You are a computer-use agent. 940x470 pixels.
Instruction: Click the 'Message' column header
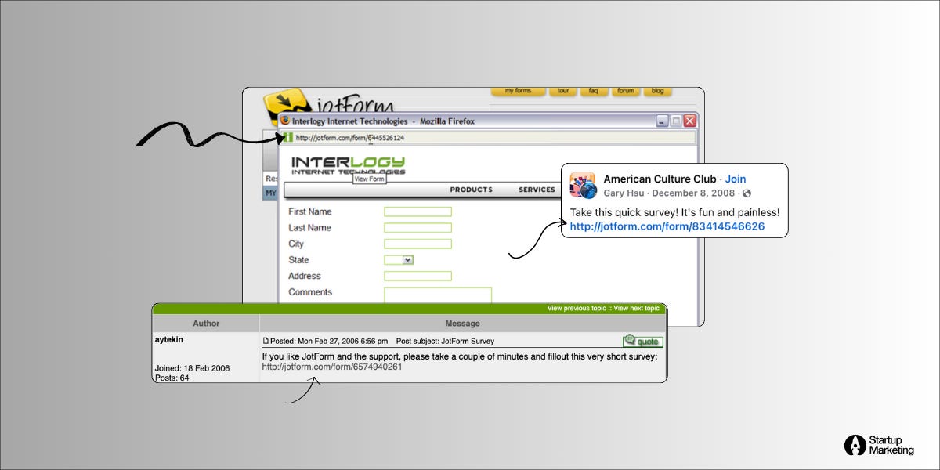click(462, 323)
